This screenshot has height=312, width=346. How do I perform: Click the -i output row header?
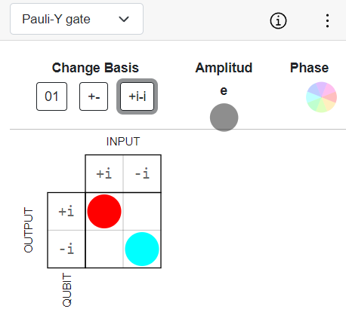(x=66, y=249)
